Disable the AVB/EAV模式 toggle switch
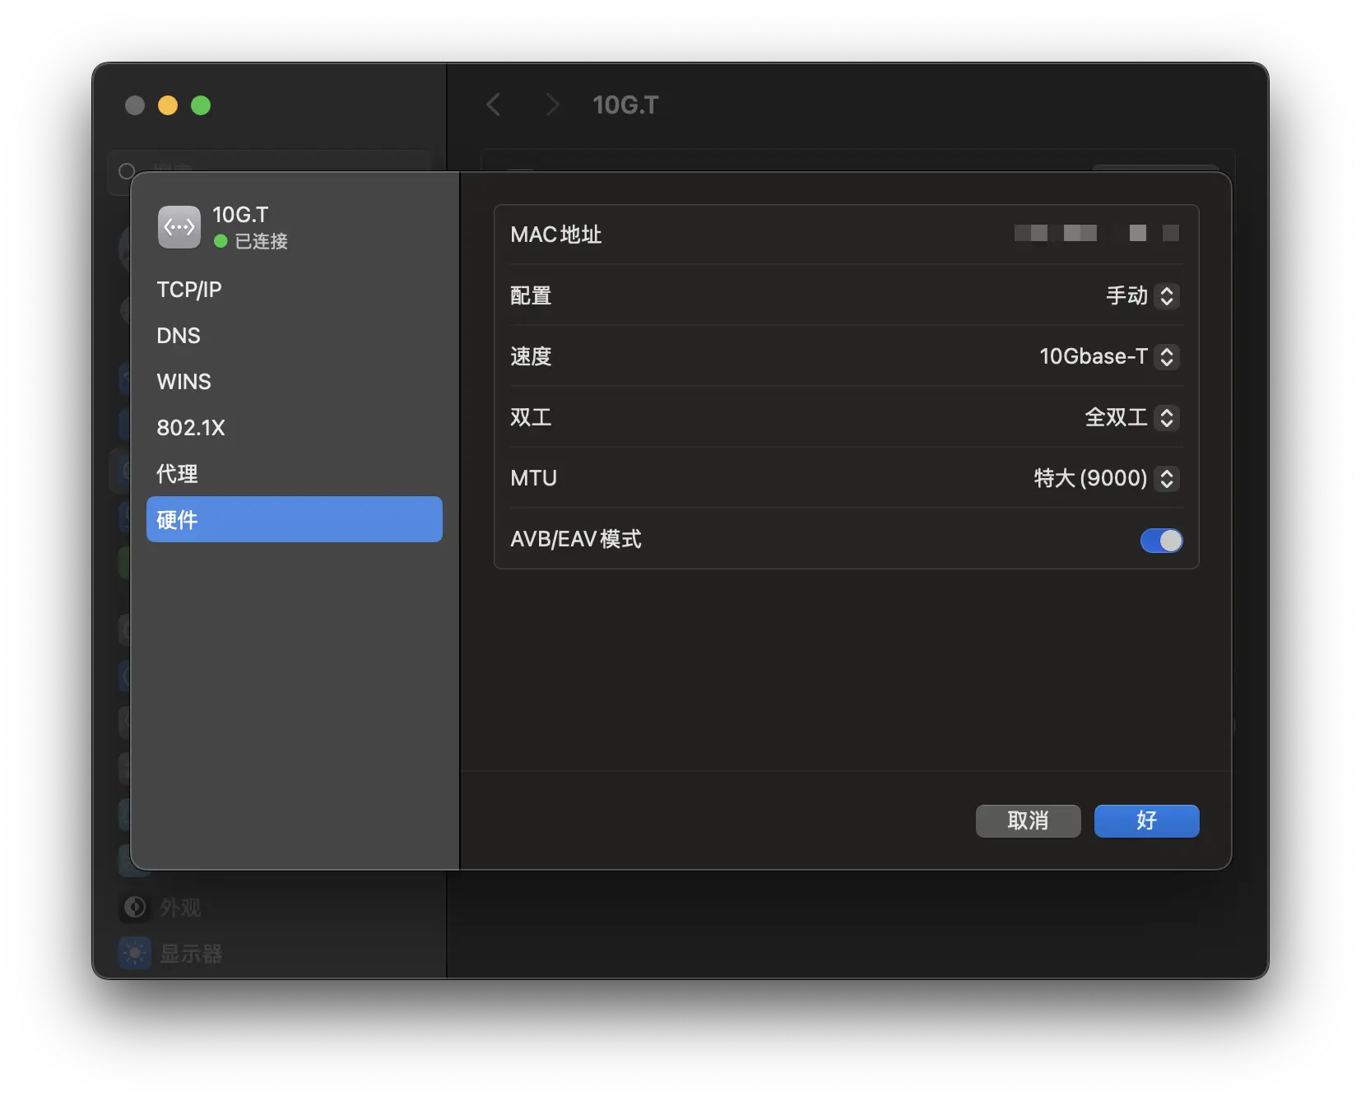 click(1161, 541)
